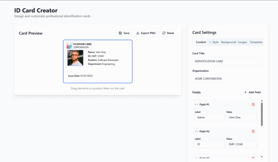The width and height of the screenshot is (278, 162).
Task: Click the Field #1 Value input with John Doe
Action: tap(241, 117)
